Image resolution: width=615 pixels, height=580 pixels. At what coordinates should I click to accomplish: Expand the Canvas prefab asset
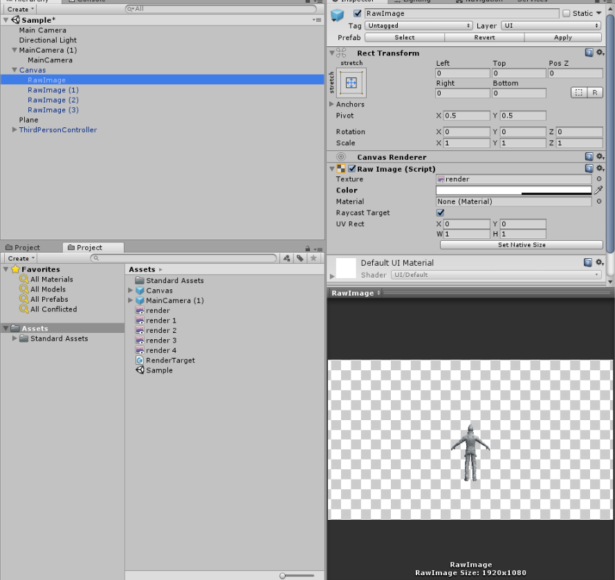(x=131, y=291)
